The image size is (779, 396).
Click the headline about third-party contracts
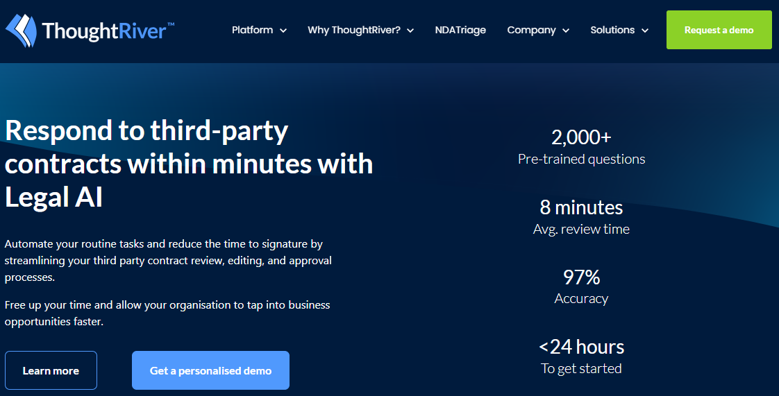click(189, 164)
